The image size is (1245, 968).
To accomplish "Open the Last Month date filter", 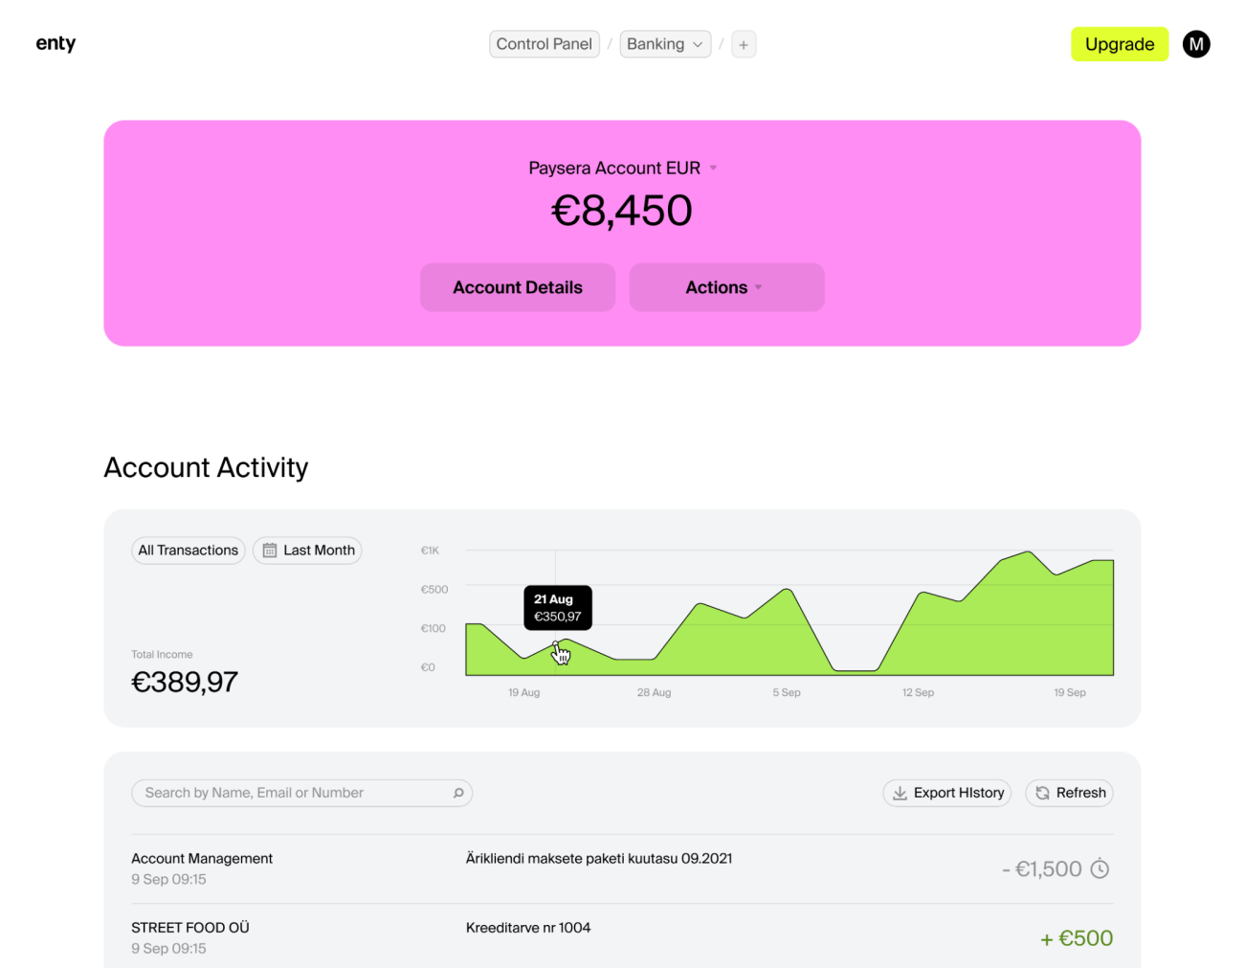I will 307,551.
